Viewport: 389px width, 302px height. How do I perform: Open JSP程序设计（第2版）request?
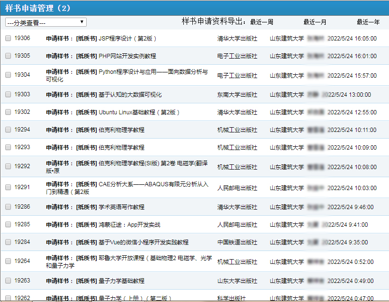click(x=127, y=39)
